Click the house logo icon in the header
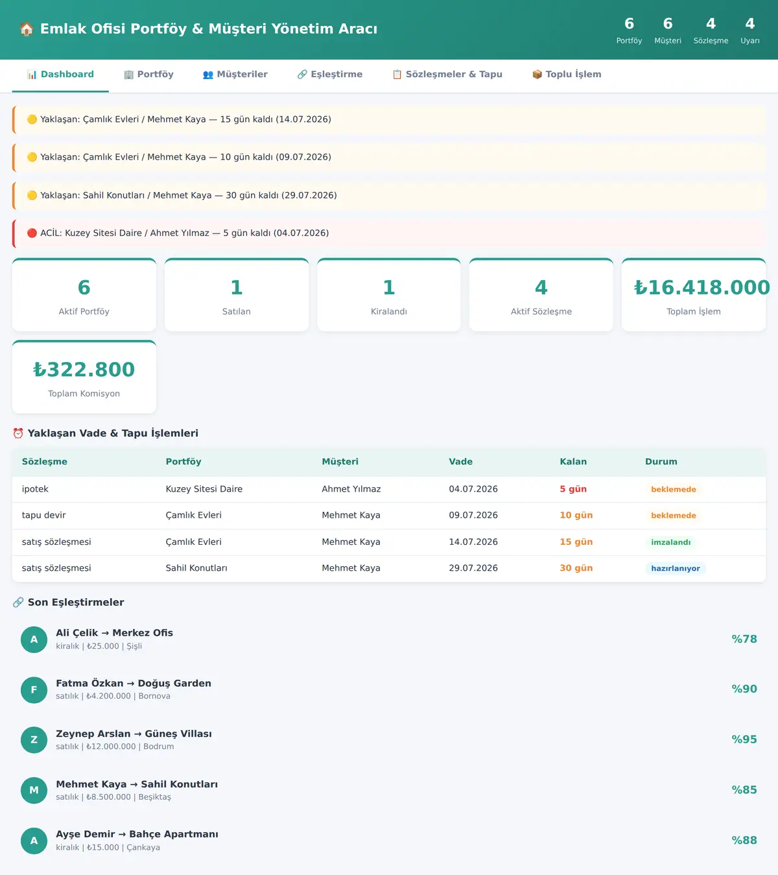778x875 pixels. (27, 29)
